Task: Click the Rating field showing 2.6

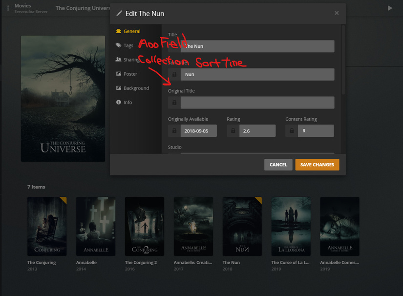Action: 257,131
